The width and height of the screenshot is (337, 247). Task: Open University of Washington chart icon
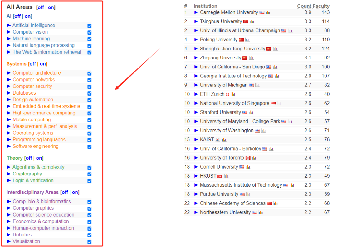pos(263,131)
